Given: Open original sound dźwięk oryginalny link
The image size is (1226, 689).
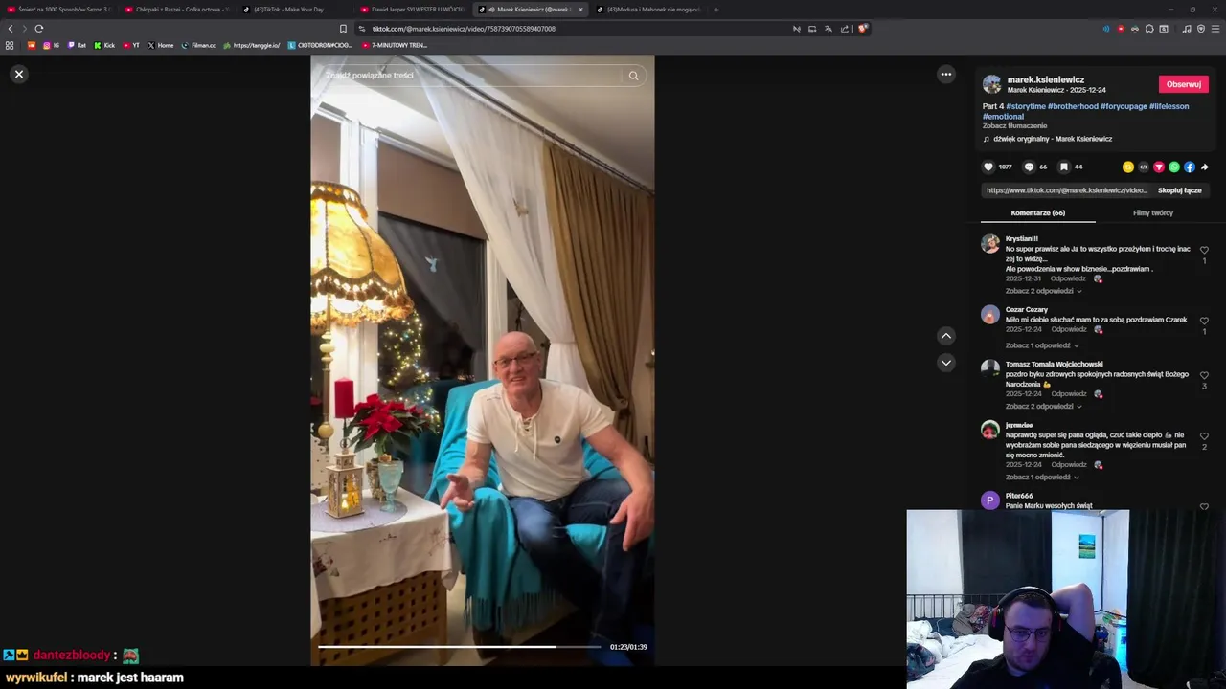Looking at the screenshot, I should tap(1052, 139).
